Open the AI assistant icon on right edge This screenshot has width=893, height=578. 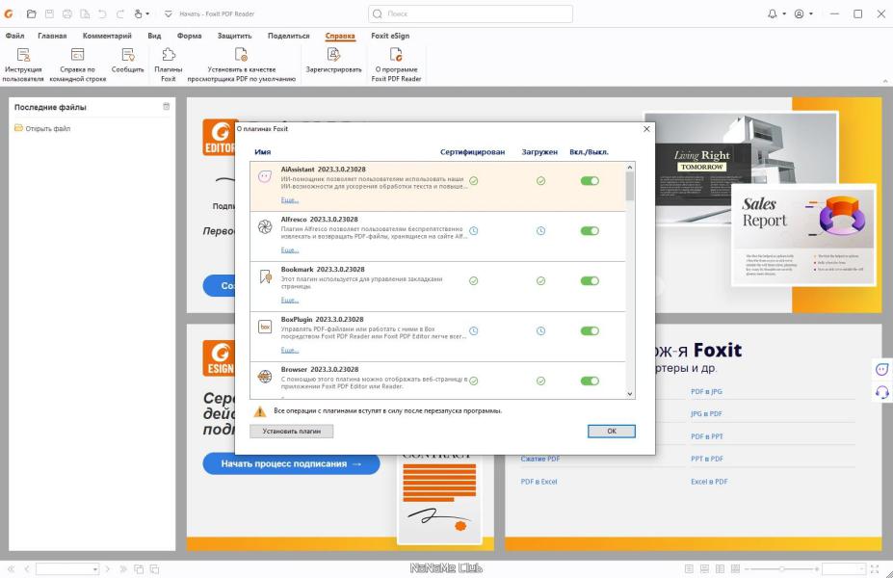881,370
